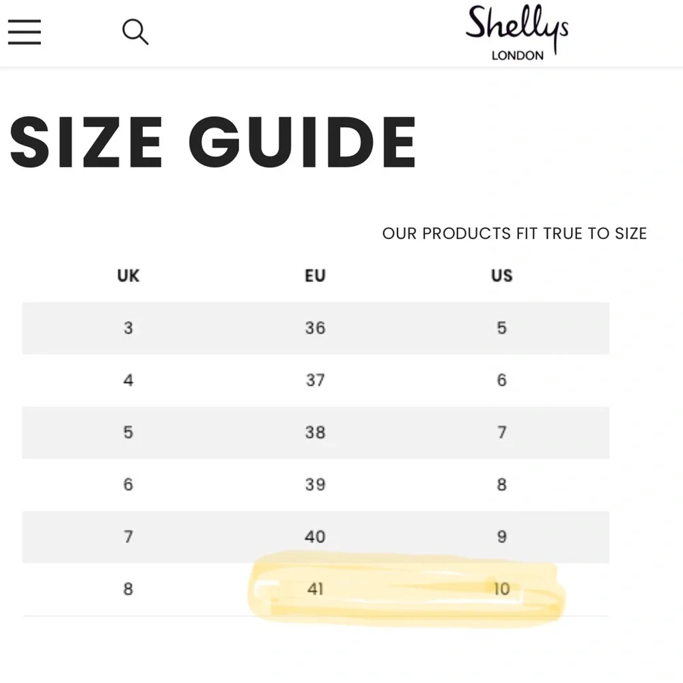The image size is (683, 683).
Task: Select US size 6 cell
Action: [502, 380]
